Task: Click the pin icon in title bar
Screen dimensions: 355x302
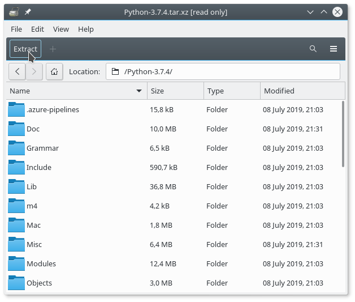Action: click(x=28, y=12)
